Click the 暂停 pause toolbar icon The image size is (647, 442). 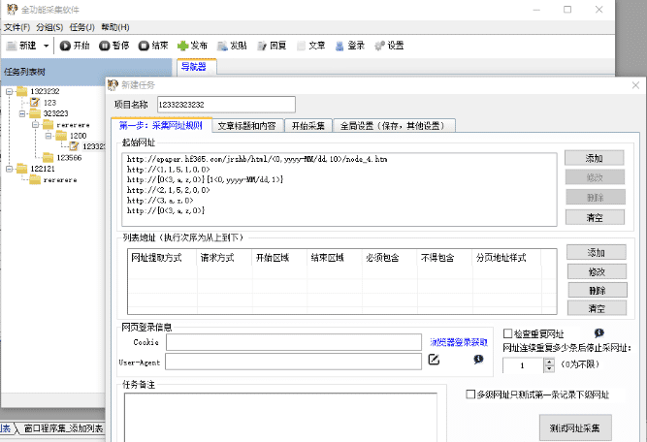105,46
